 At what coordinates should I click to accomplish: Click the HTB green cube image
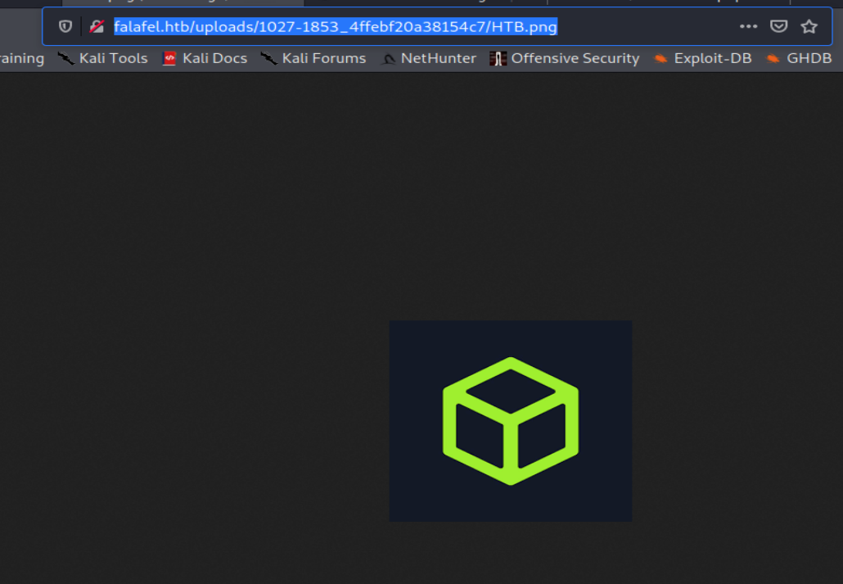click(x=511, y=421)
